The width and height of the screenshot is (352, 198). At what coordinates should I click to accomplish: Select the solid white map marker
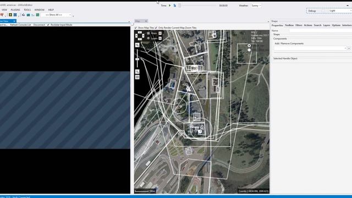point(249,50)
